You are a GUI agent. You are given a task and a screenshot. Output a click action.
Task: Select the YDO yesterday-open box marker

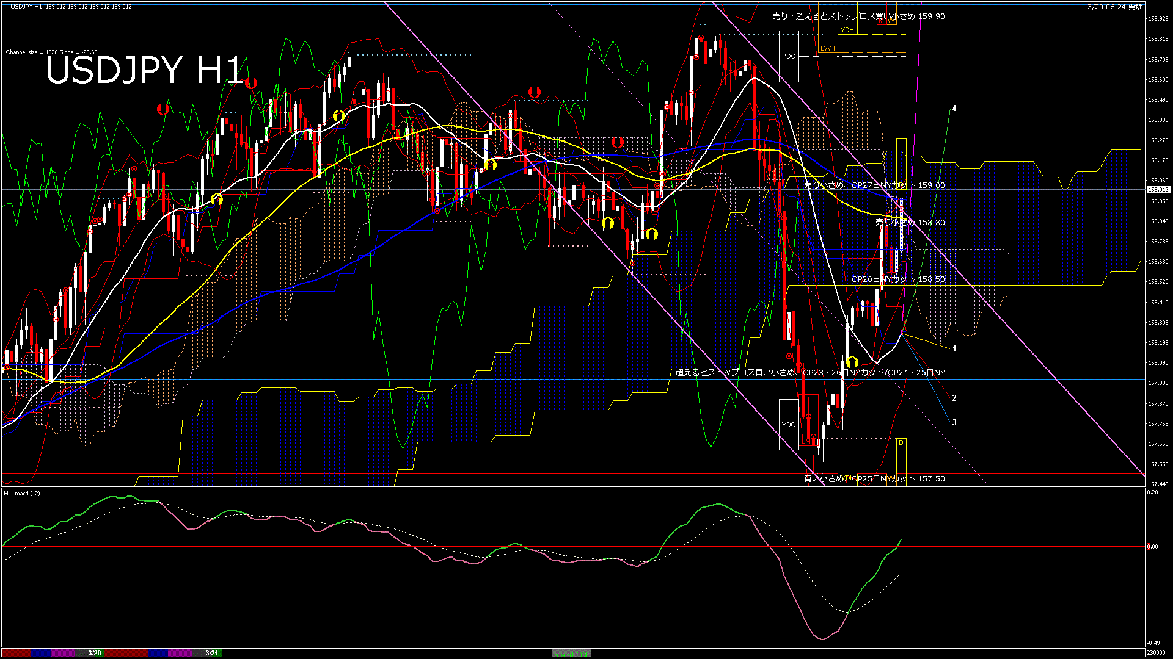pos(789,56)
